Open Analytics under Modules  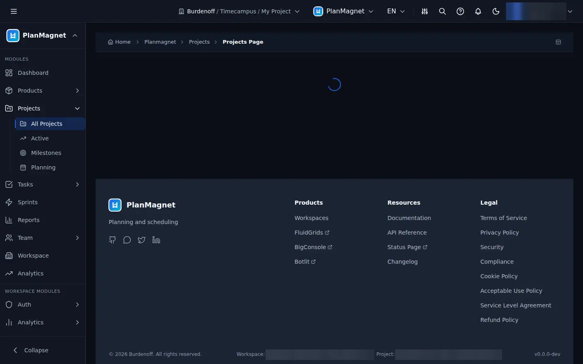pyautogui.click(x=43, y=273)
